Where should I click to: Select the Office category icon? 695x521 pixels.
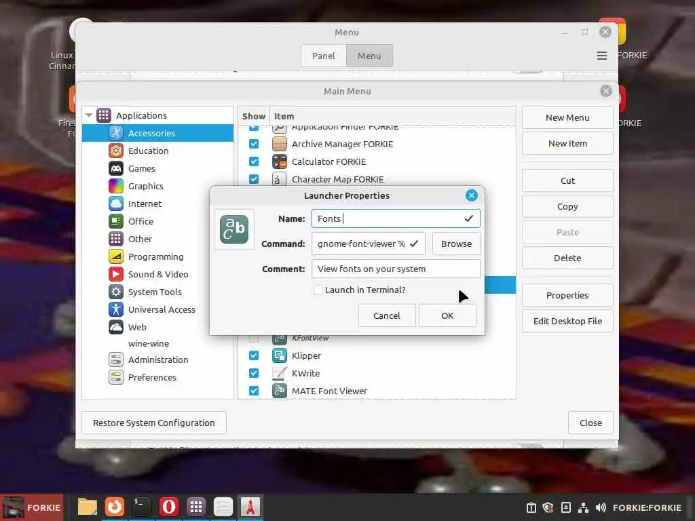[x=115, y=221]
